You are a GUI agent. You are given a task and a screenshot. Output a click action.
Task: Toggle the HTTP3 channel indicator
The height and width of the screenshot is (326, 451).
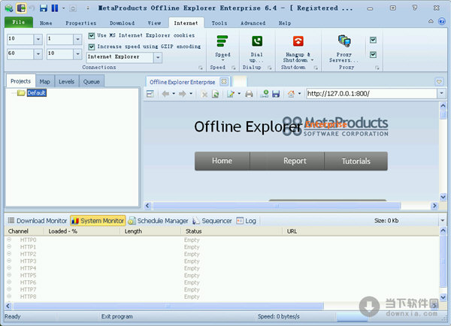pyautogui.click(x=9, y=261)
